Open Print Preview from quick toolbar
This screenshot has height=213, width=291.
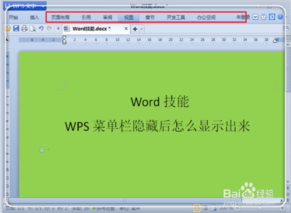click(33, 28)
